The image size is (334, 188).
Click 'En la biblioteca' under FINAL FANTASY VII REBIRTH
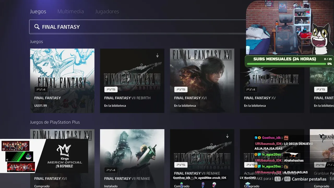115,106
